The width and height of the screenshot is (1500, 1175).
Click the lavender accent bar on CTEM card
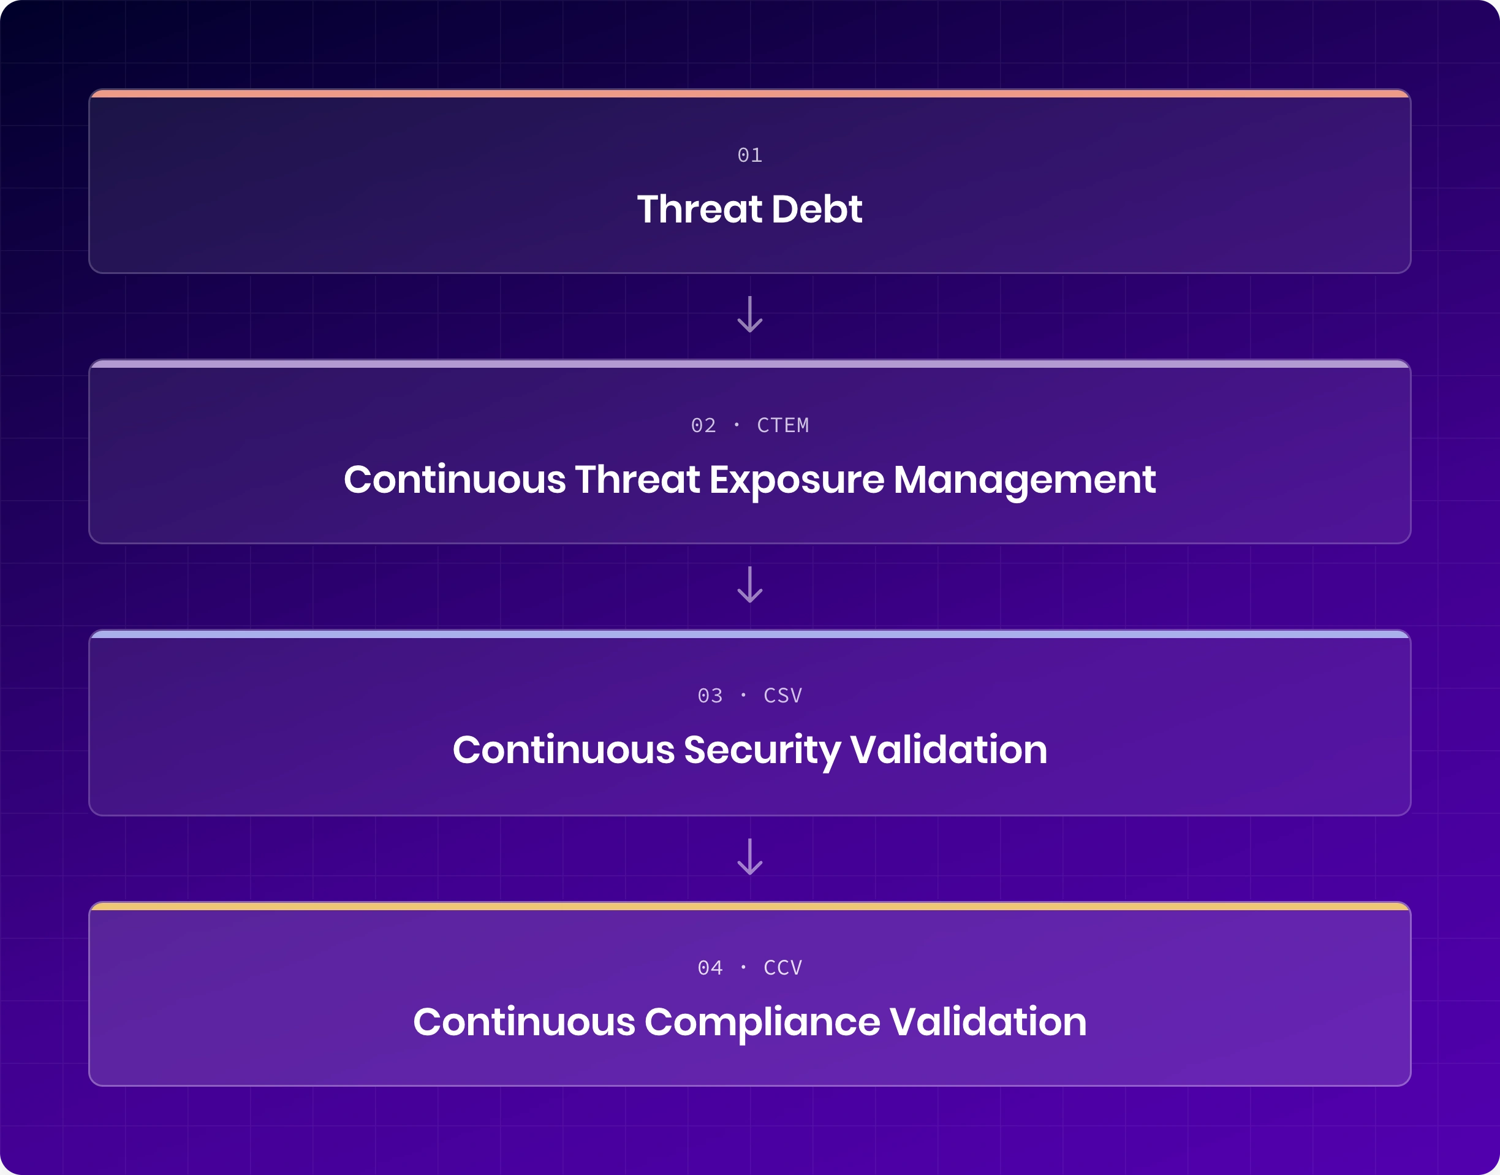749,364
